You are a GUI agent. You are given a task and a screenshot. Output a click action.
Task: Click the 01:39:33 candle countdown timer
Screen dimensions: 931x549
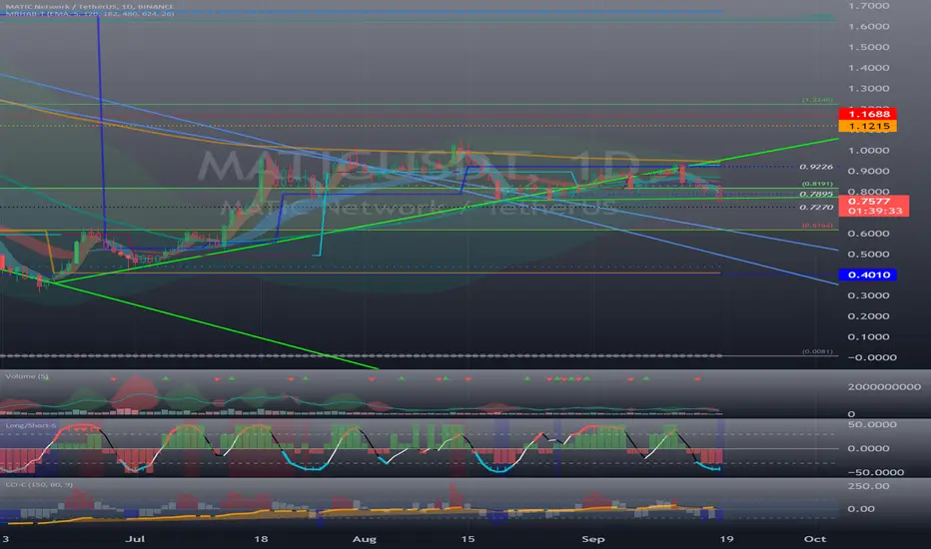tap(874, 211)
